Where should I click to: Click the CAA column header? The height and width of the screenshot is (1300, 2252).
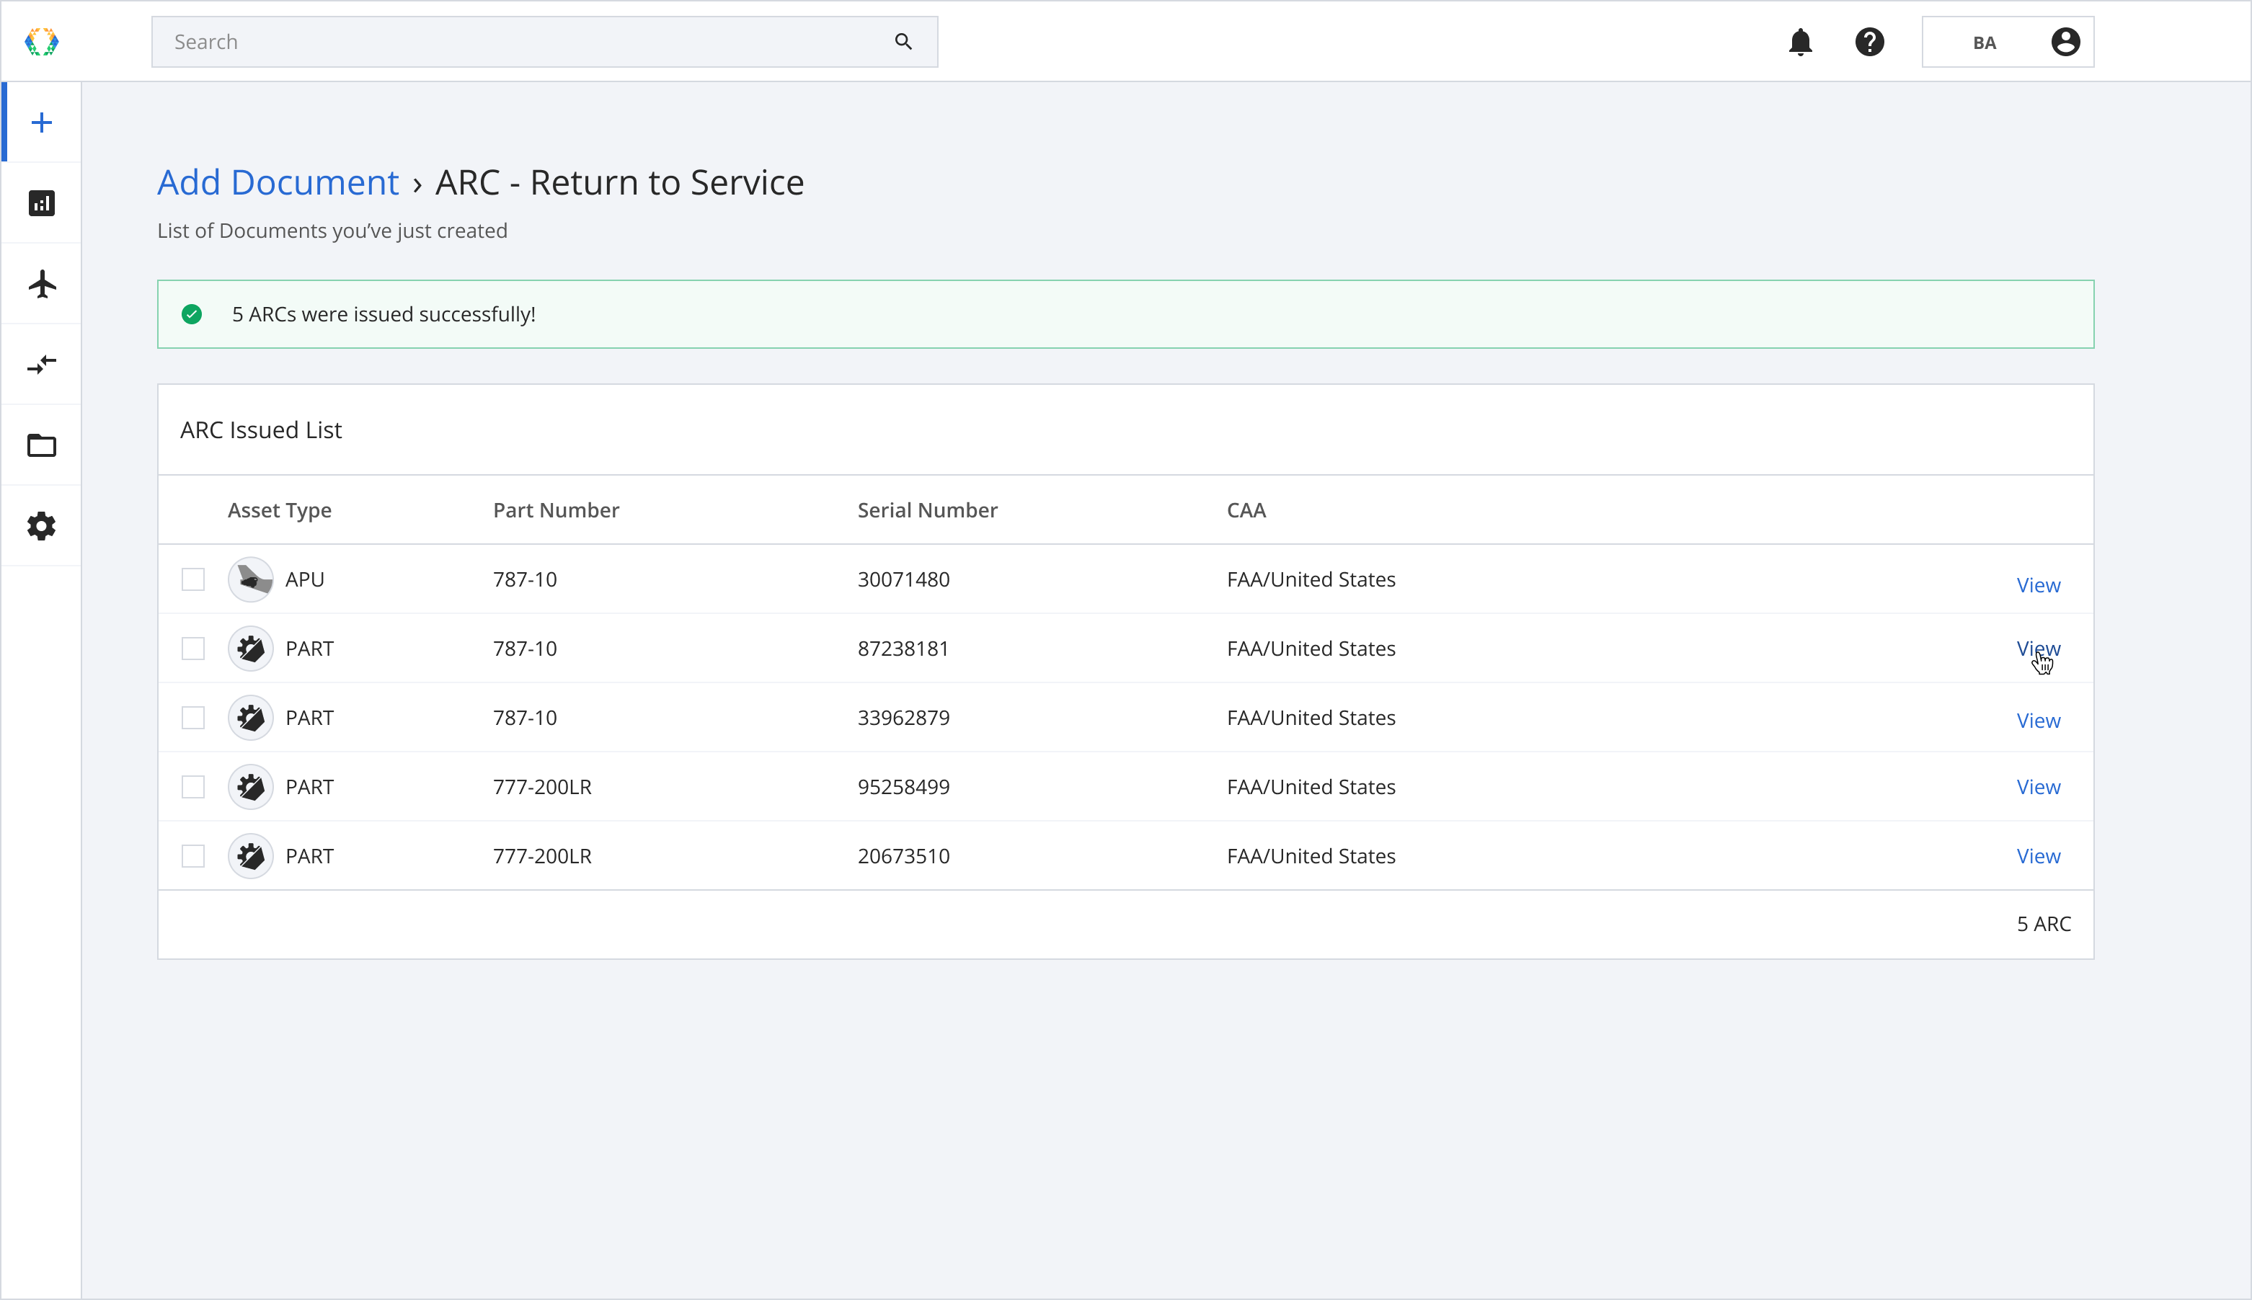[1246, 509]
